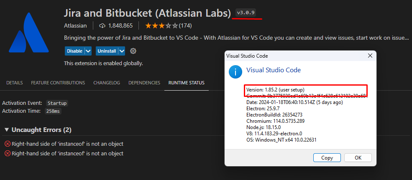Open the Disable button dropdown arrow
Screen dimensions: 412x180
pos(88,51)
